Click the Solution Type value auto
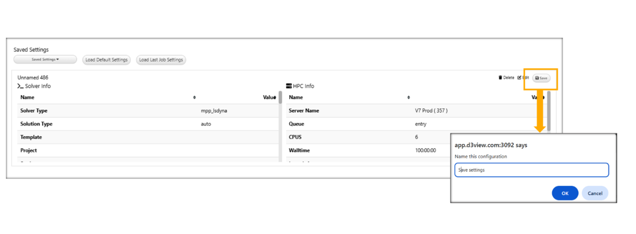Image resolution: width=636 pixels, height=234 pixels. [x=206, y=124]
